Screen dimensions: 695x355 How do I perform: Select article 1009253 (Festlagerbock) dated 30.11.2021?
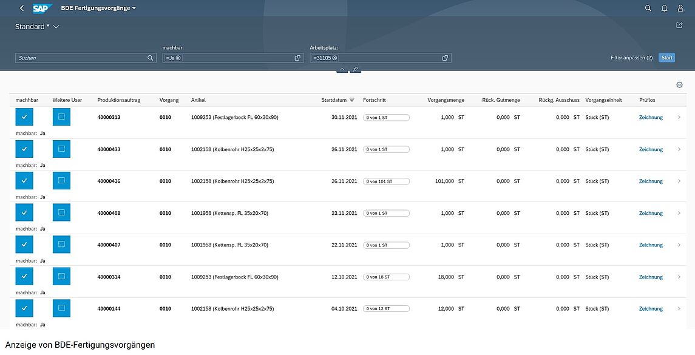[234, 118]
